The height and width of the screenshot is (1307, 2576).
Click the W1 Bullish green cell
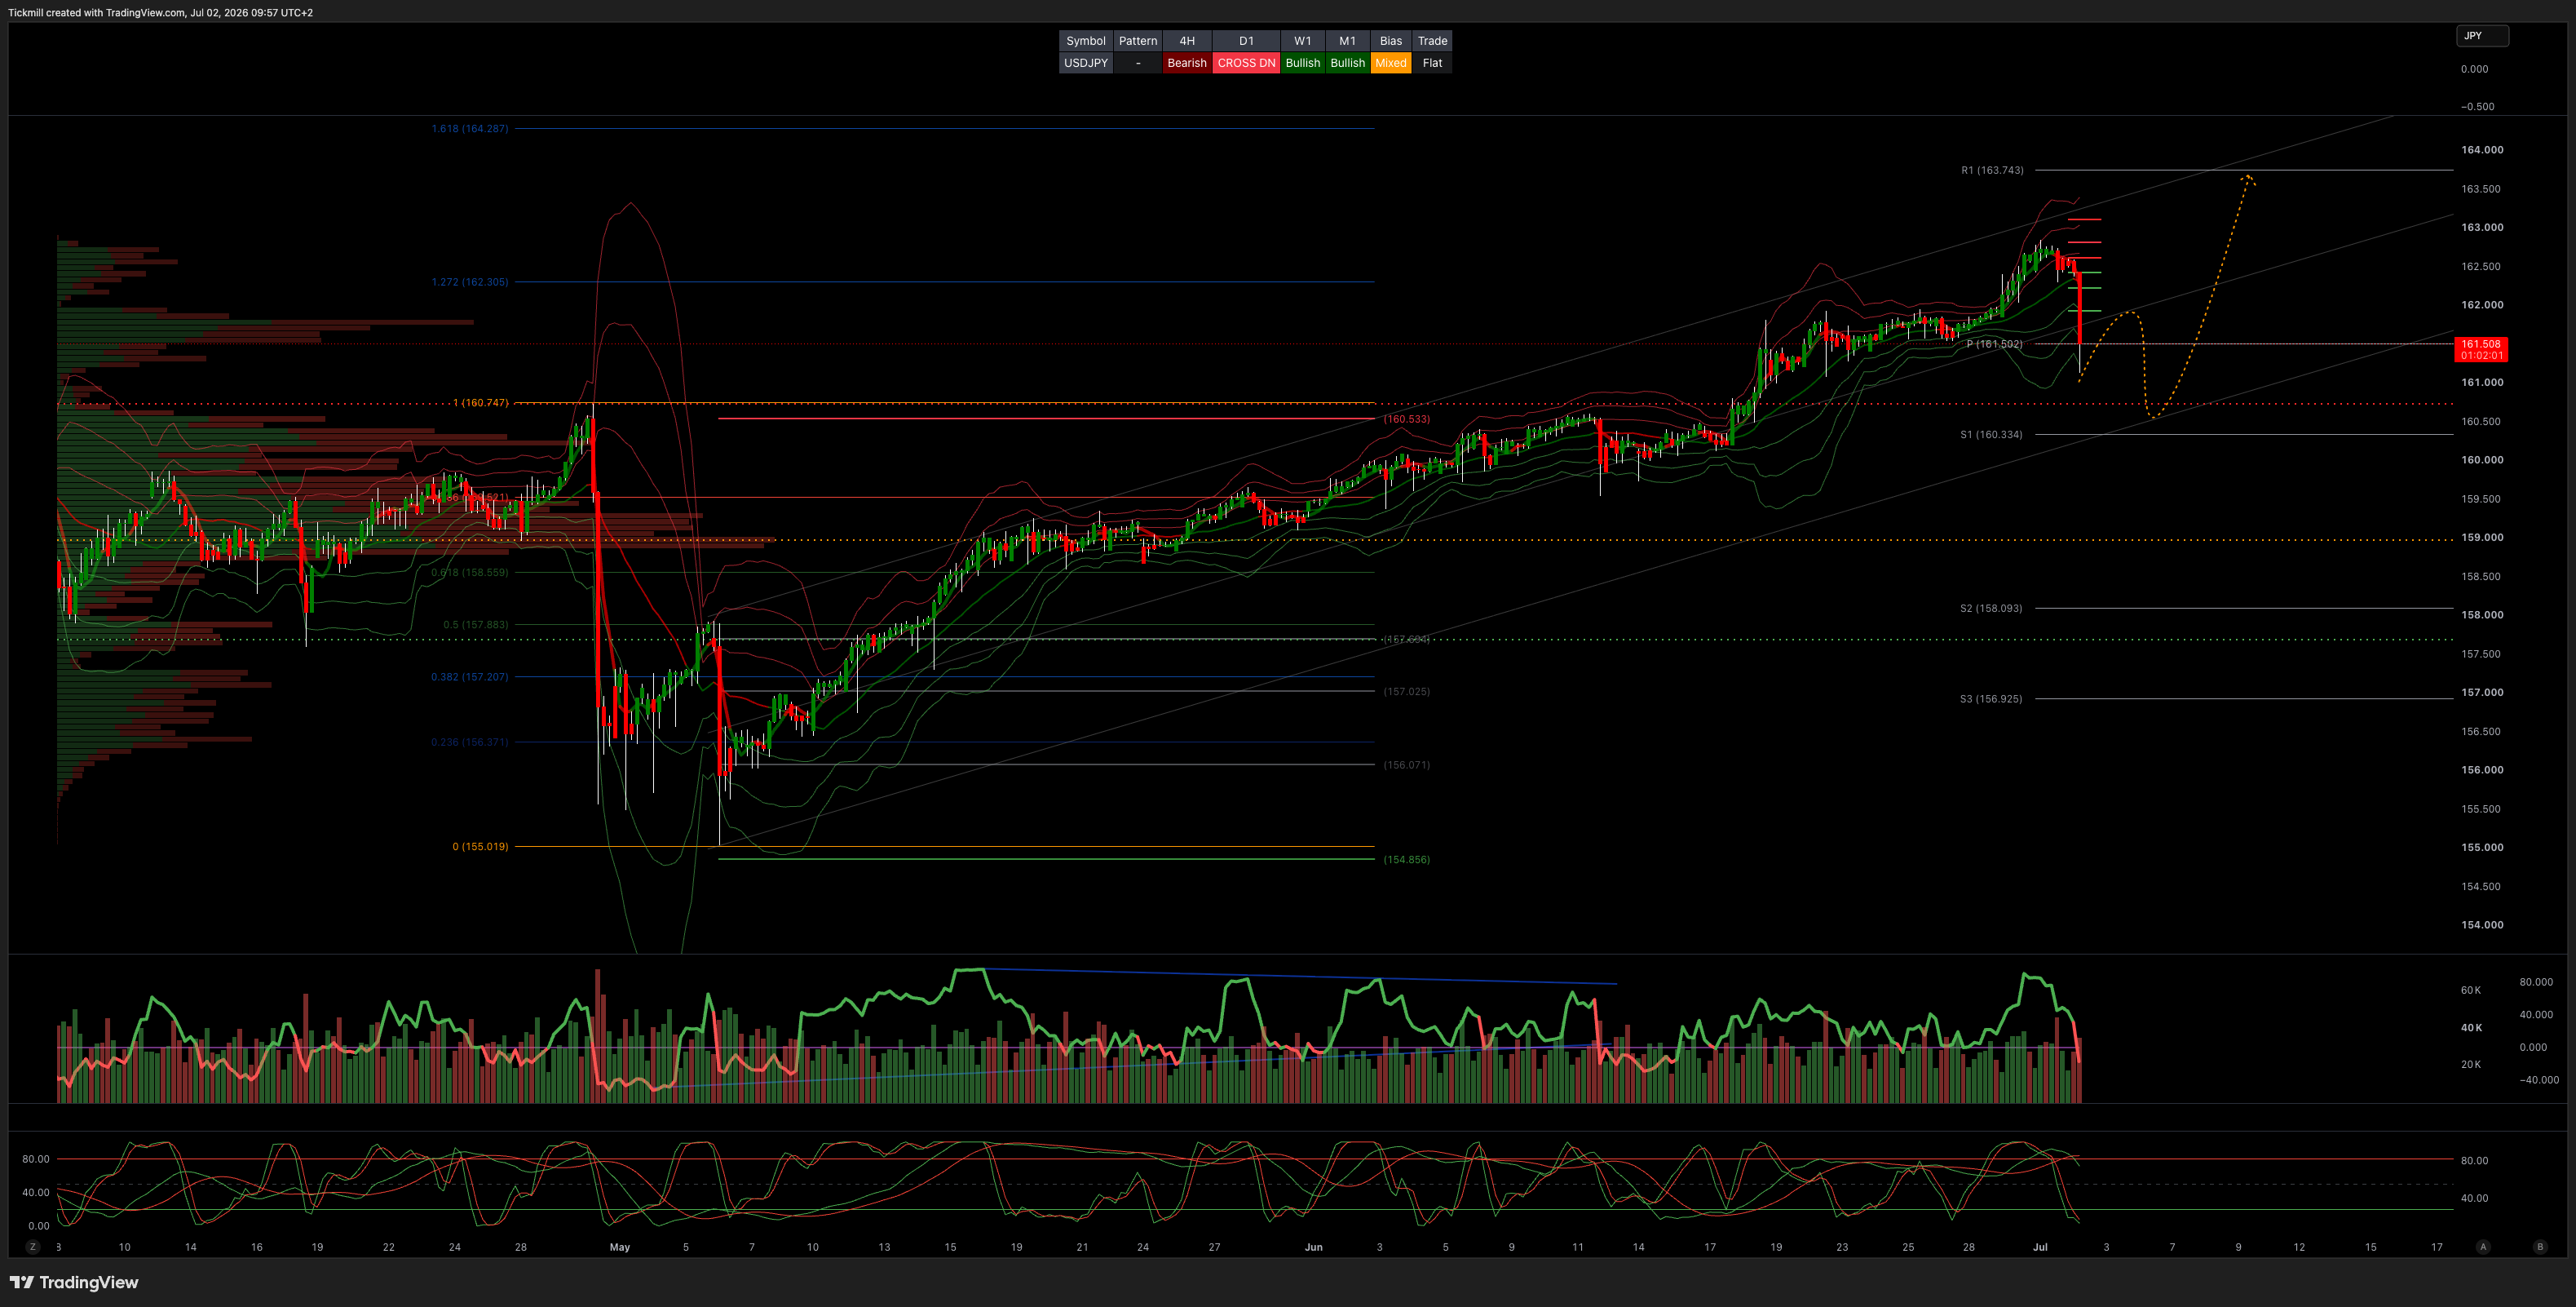1303,63
